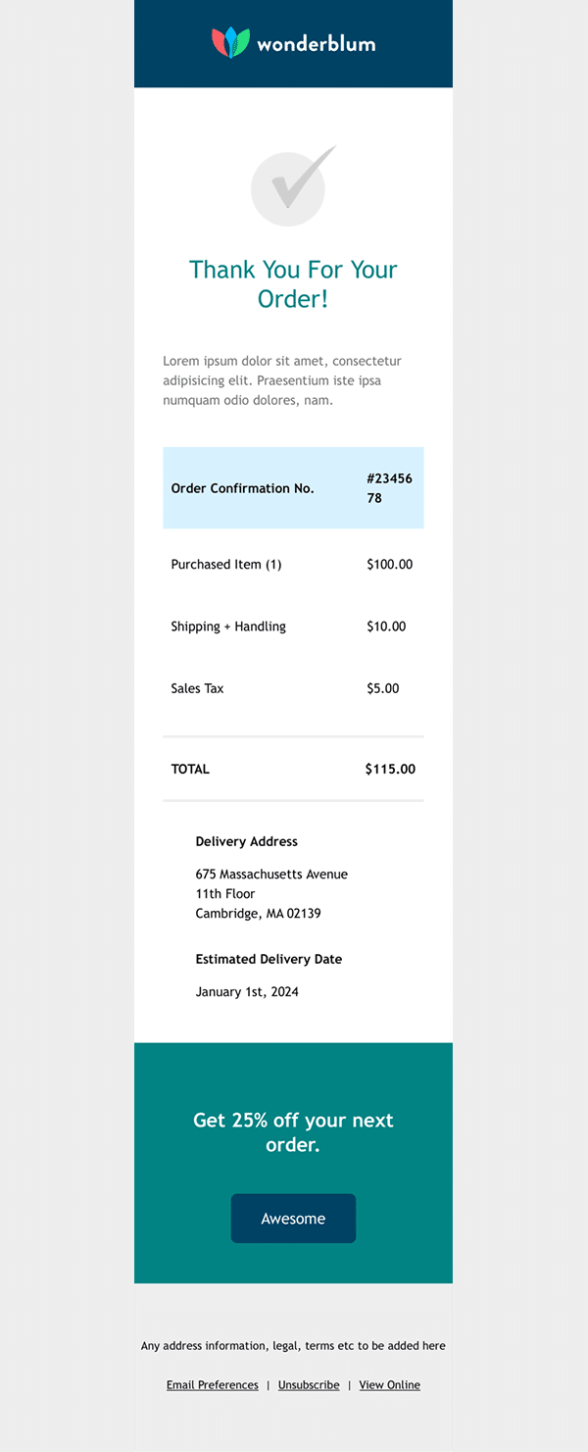Select the 675 Massachusetts Avenue address line

coord(271,875)
